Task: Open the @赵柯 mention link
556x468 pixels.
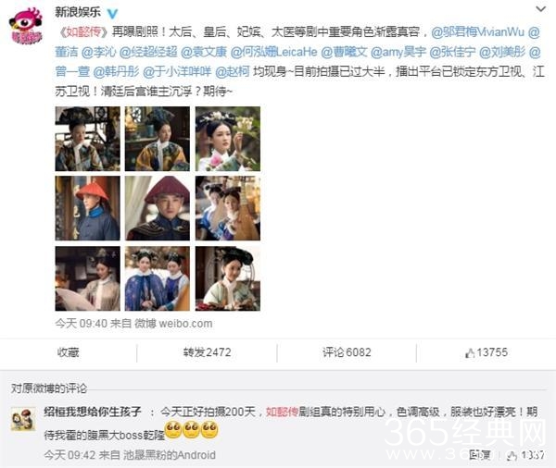Action: tap(233, 72)
